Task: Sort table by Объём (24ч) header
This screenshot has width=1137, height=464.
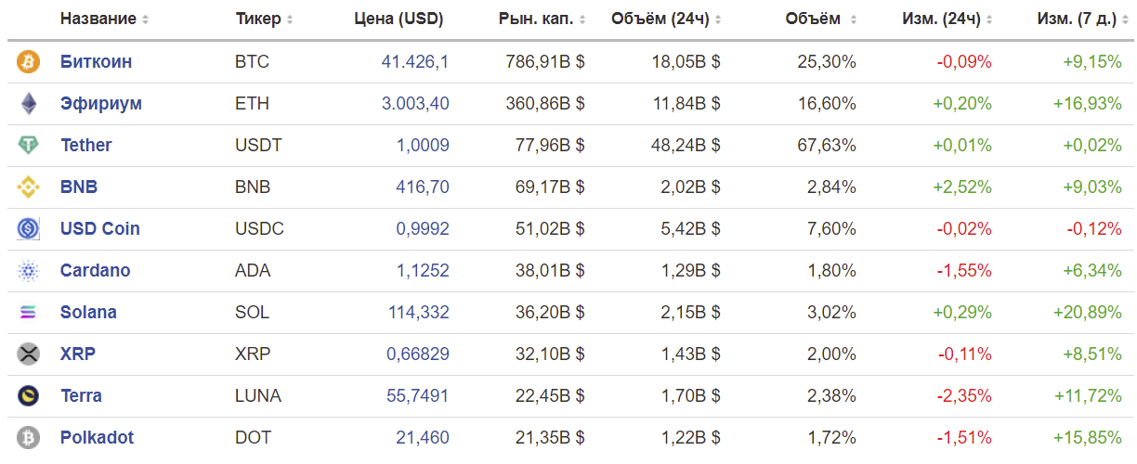Action: pyautogui.click(x=666, y=19)
